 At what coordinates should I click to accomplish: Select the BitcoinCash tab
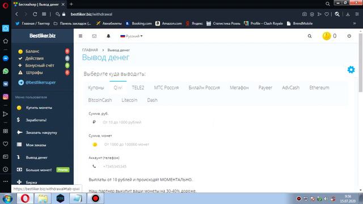pyautogui.click(x=100, y=100)
